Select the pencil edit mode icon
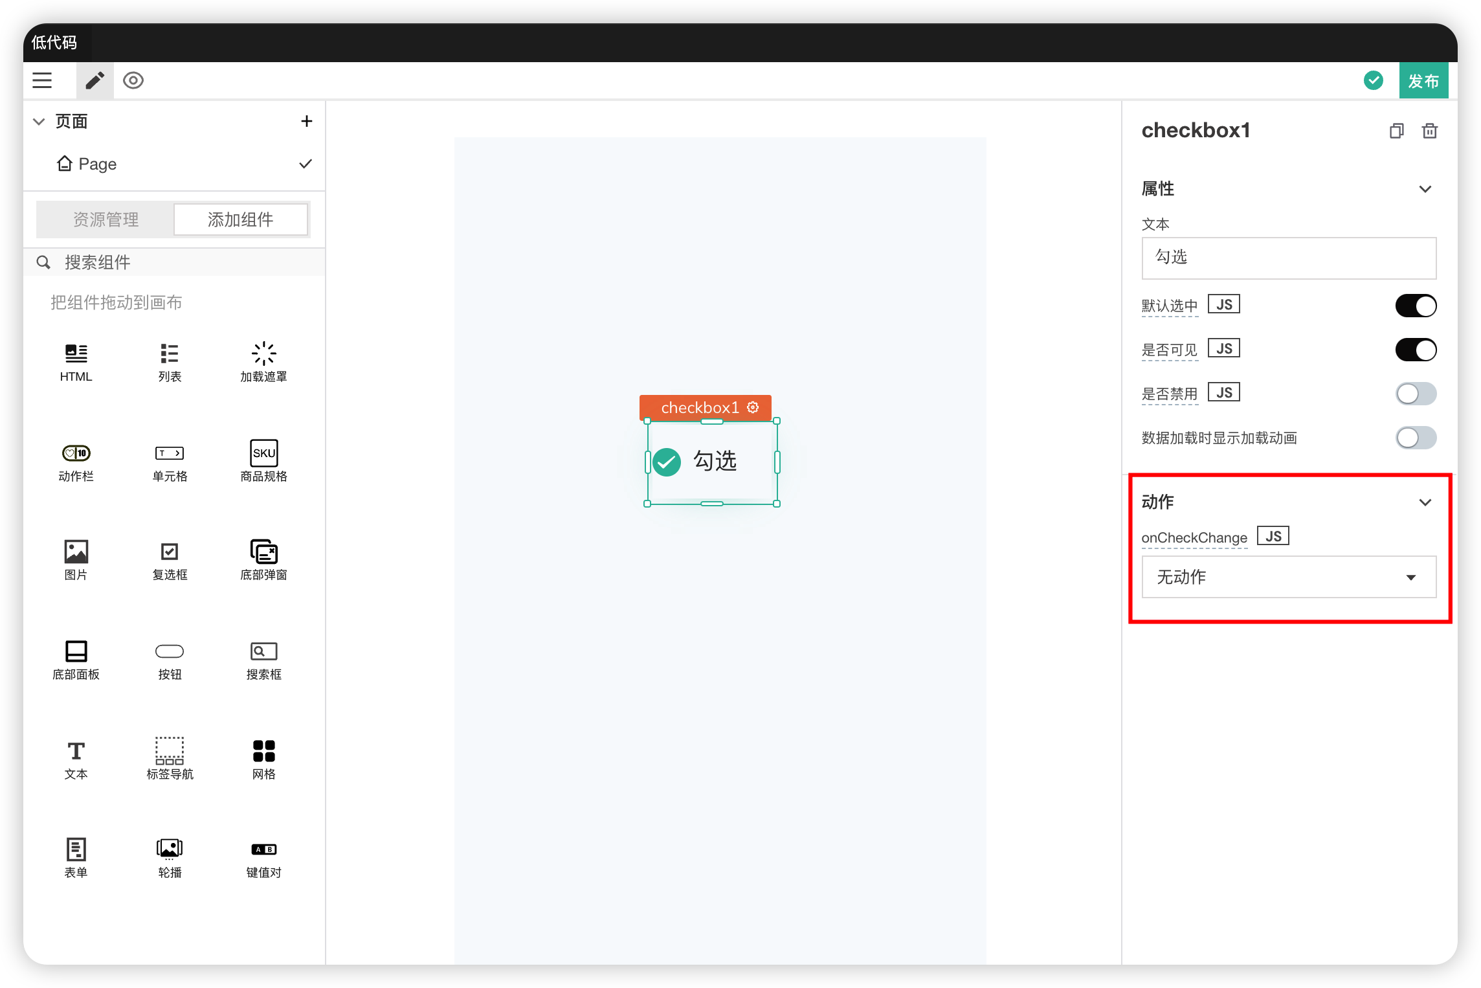 click(x=95, y=80)
